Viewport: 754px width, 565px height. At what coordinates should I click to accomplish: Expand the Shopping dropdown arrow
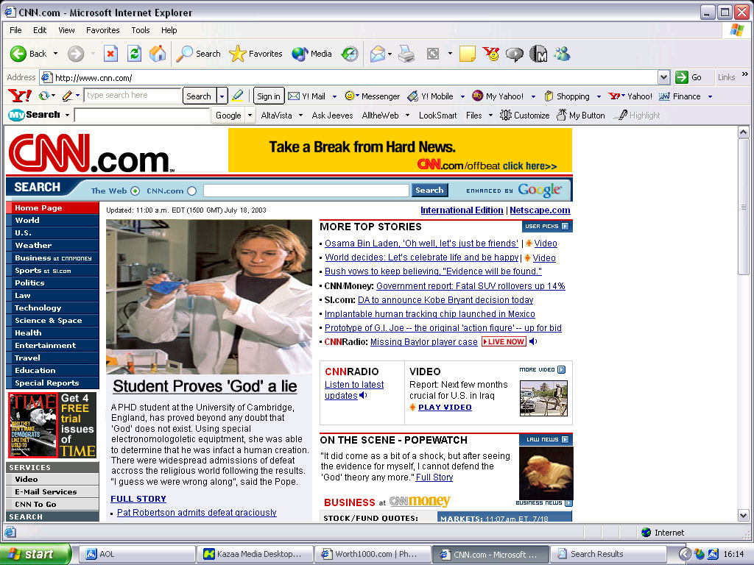(599, 96)
